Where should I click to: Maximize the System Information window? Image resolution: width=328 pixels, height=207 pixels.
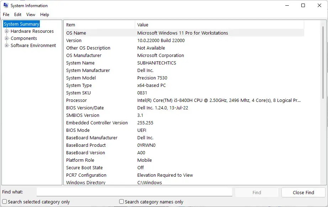pos(303,5)
